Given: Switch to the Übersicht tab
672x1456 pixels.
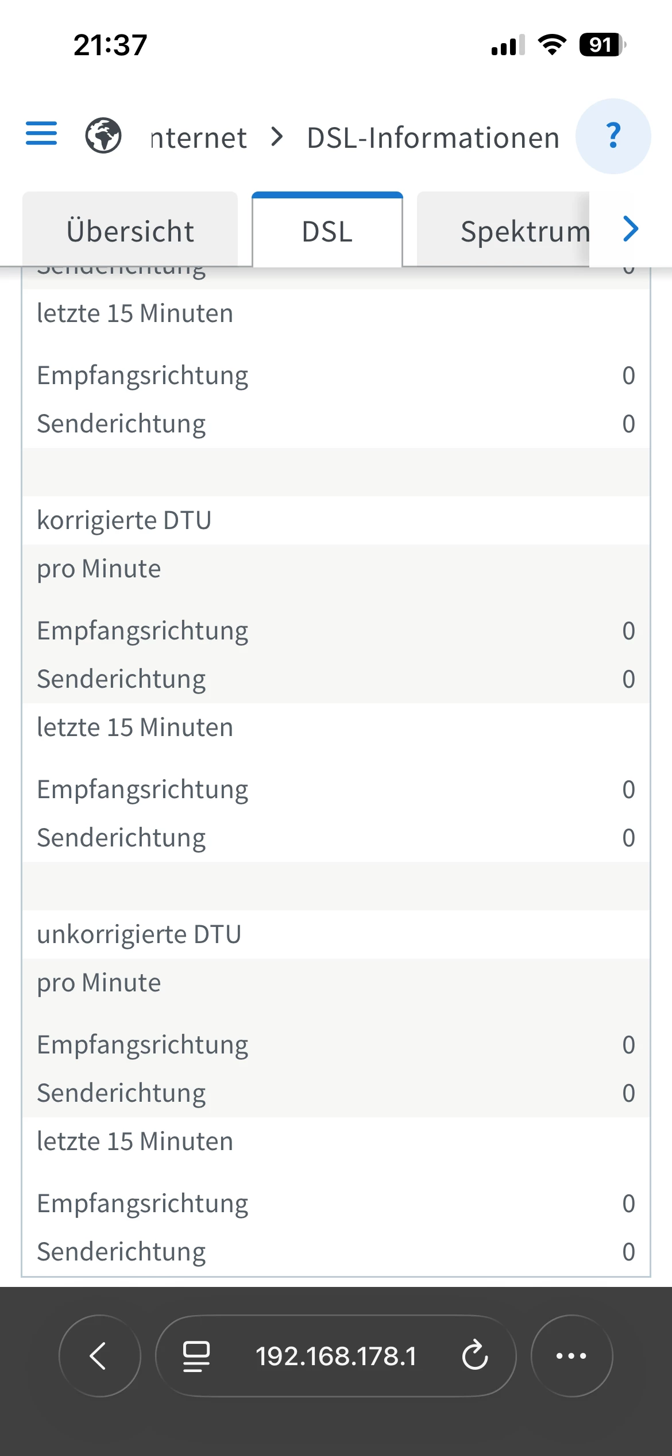Looking at the screenshot, I should coord(130,231).
